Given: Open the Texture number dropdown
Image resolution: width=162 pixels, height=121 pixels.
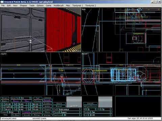Looking at the screenshot, I should (x=67, y=115).
